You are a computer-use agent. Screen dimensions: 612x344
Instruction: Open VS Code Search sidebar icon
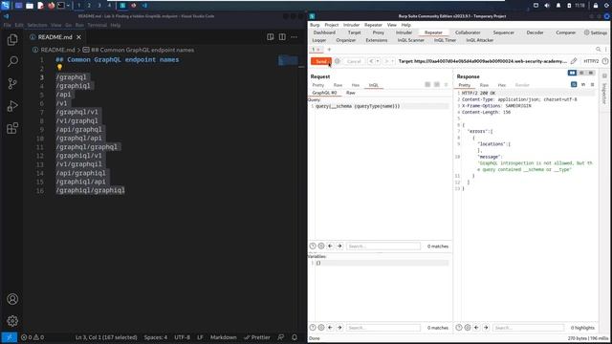[x=12, y=61]
